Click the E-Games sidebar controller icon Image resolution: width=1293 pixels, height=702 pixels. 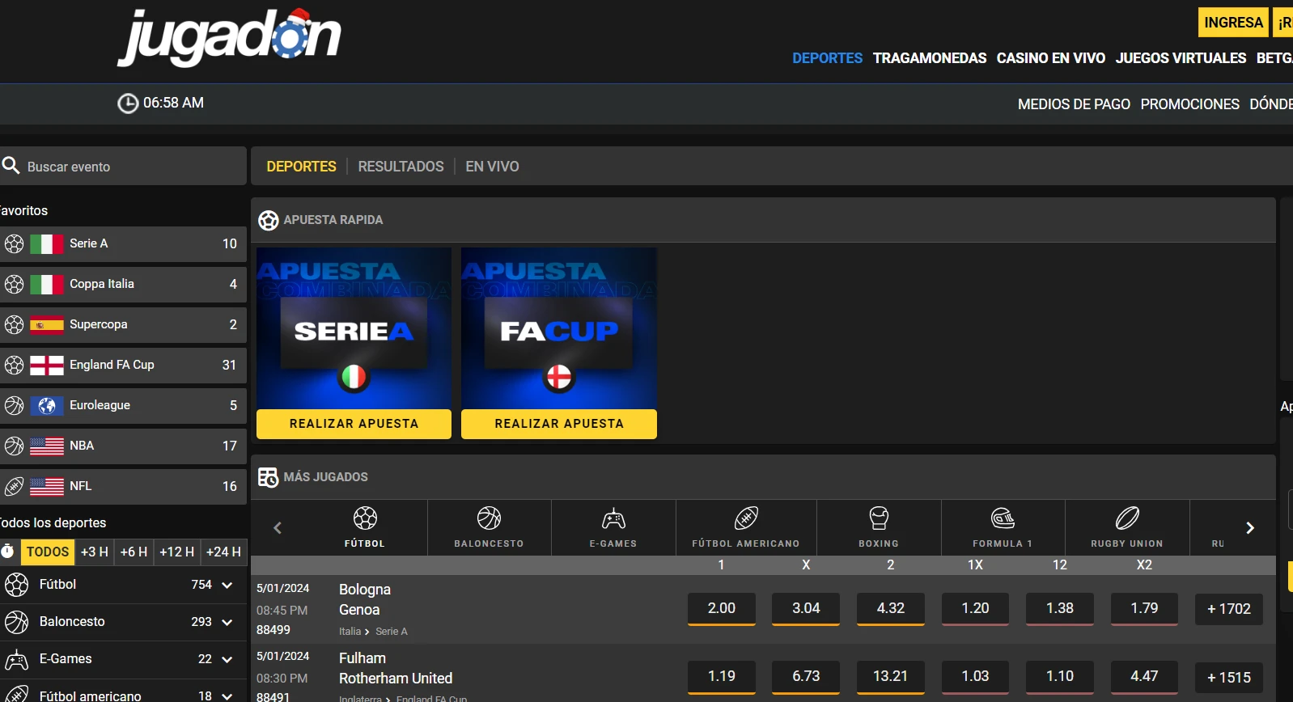[x=16, y=660]
